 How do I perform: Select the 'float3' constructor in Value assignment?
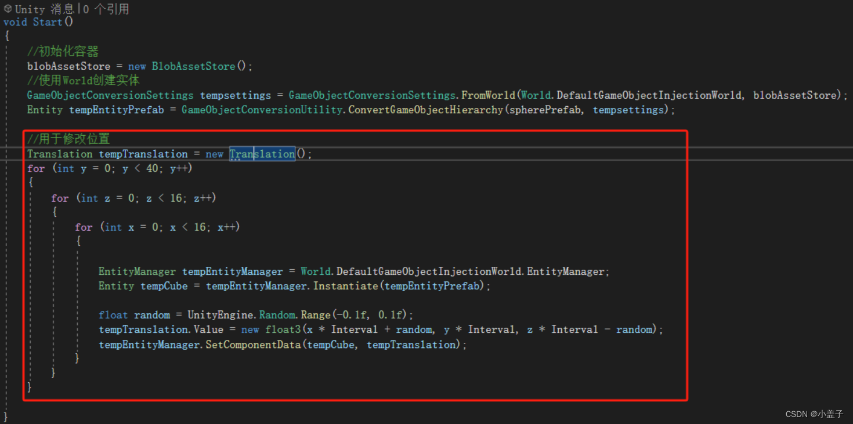pos(283,329)
